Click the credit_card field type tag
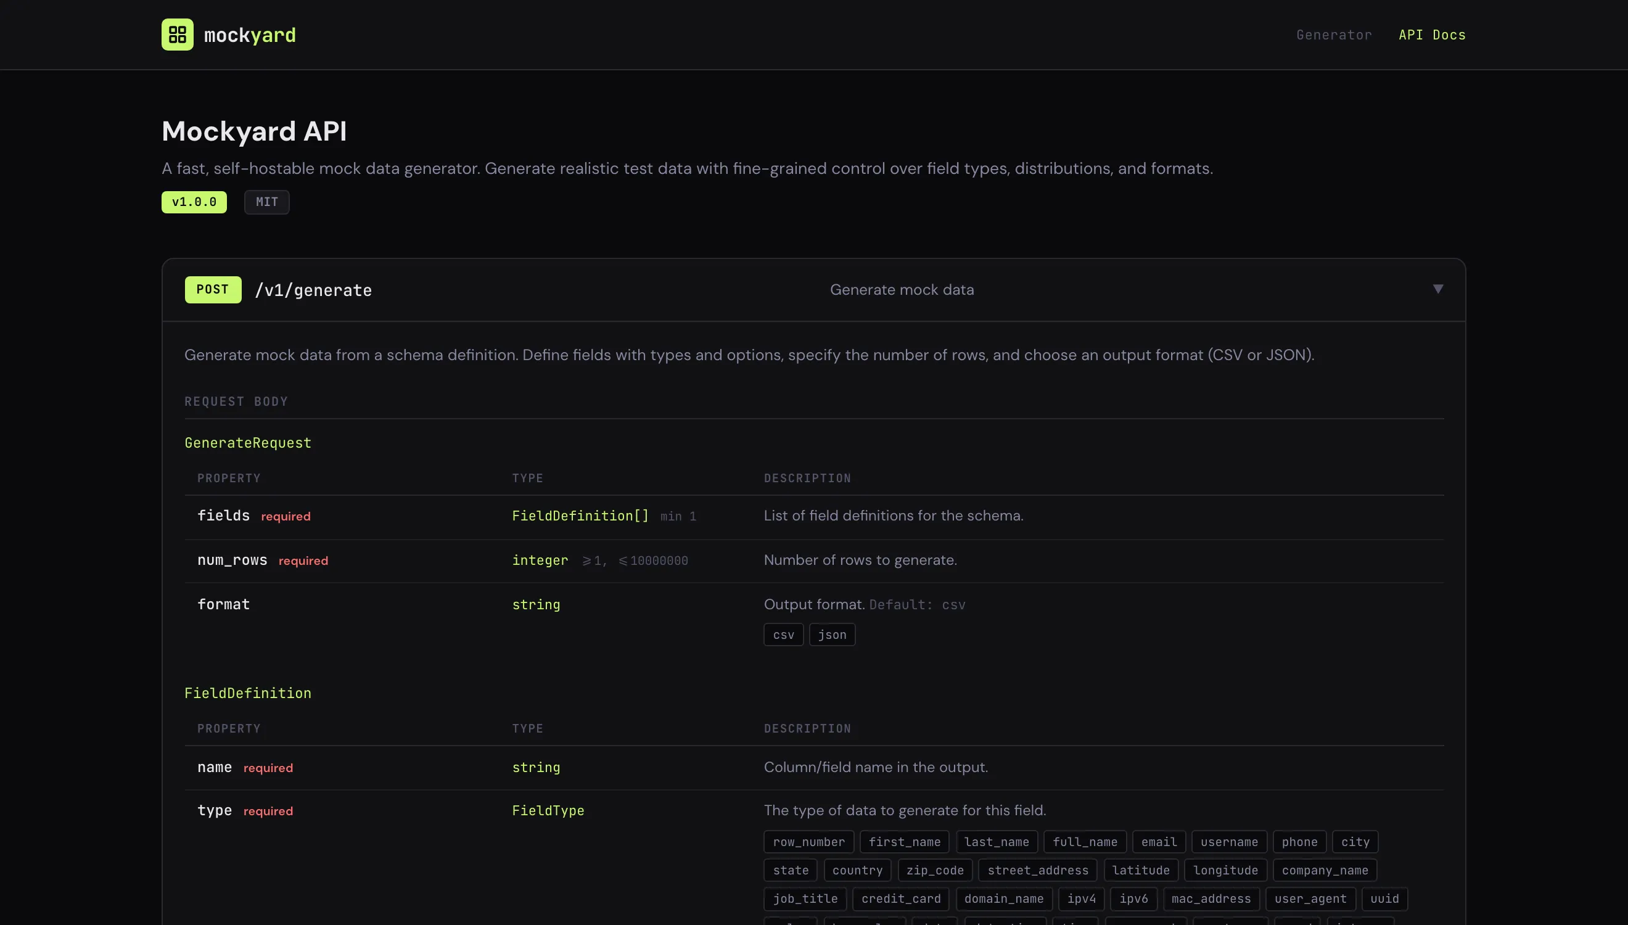Screen dimensions: 1628x925 pyautogui.click(x=901, y=899)
